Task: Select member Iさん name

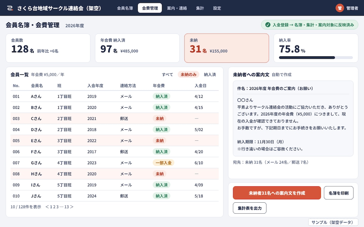Action: tap(36, 185)
